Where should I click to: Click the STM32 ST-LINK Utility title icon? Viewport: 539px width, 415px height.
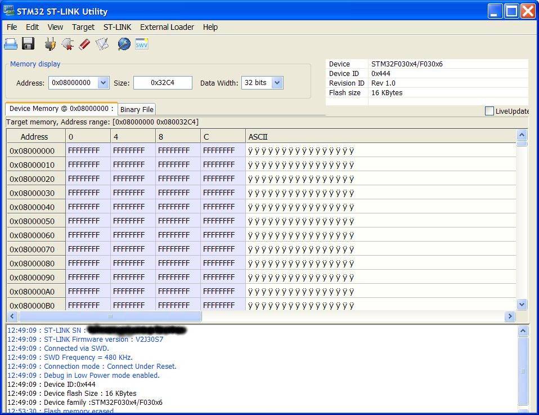pos(8,10)
